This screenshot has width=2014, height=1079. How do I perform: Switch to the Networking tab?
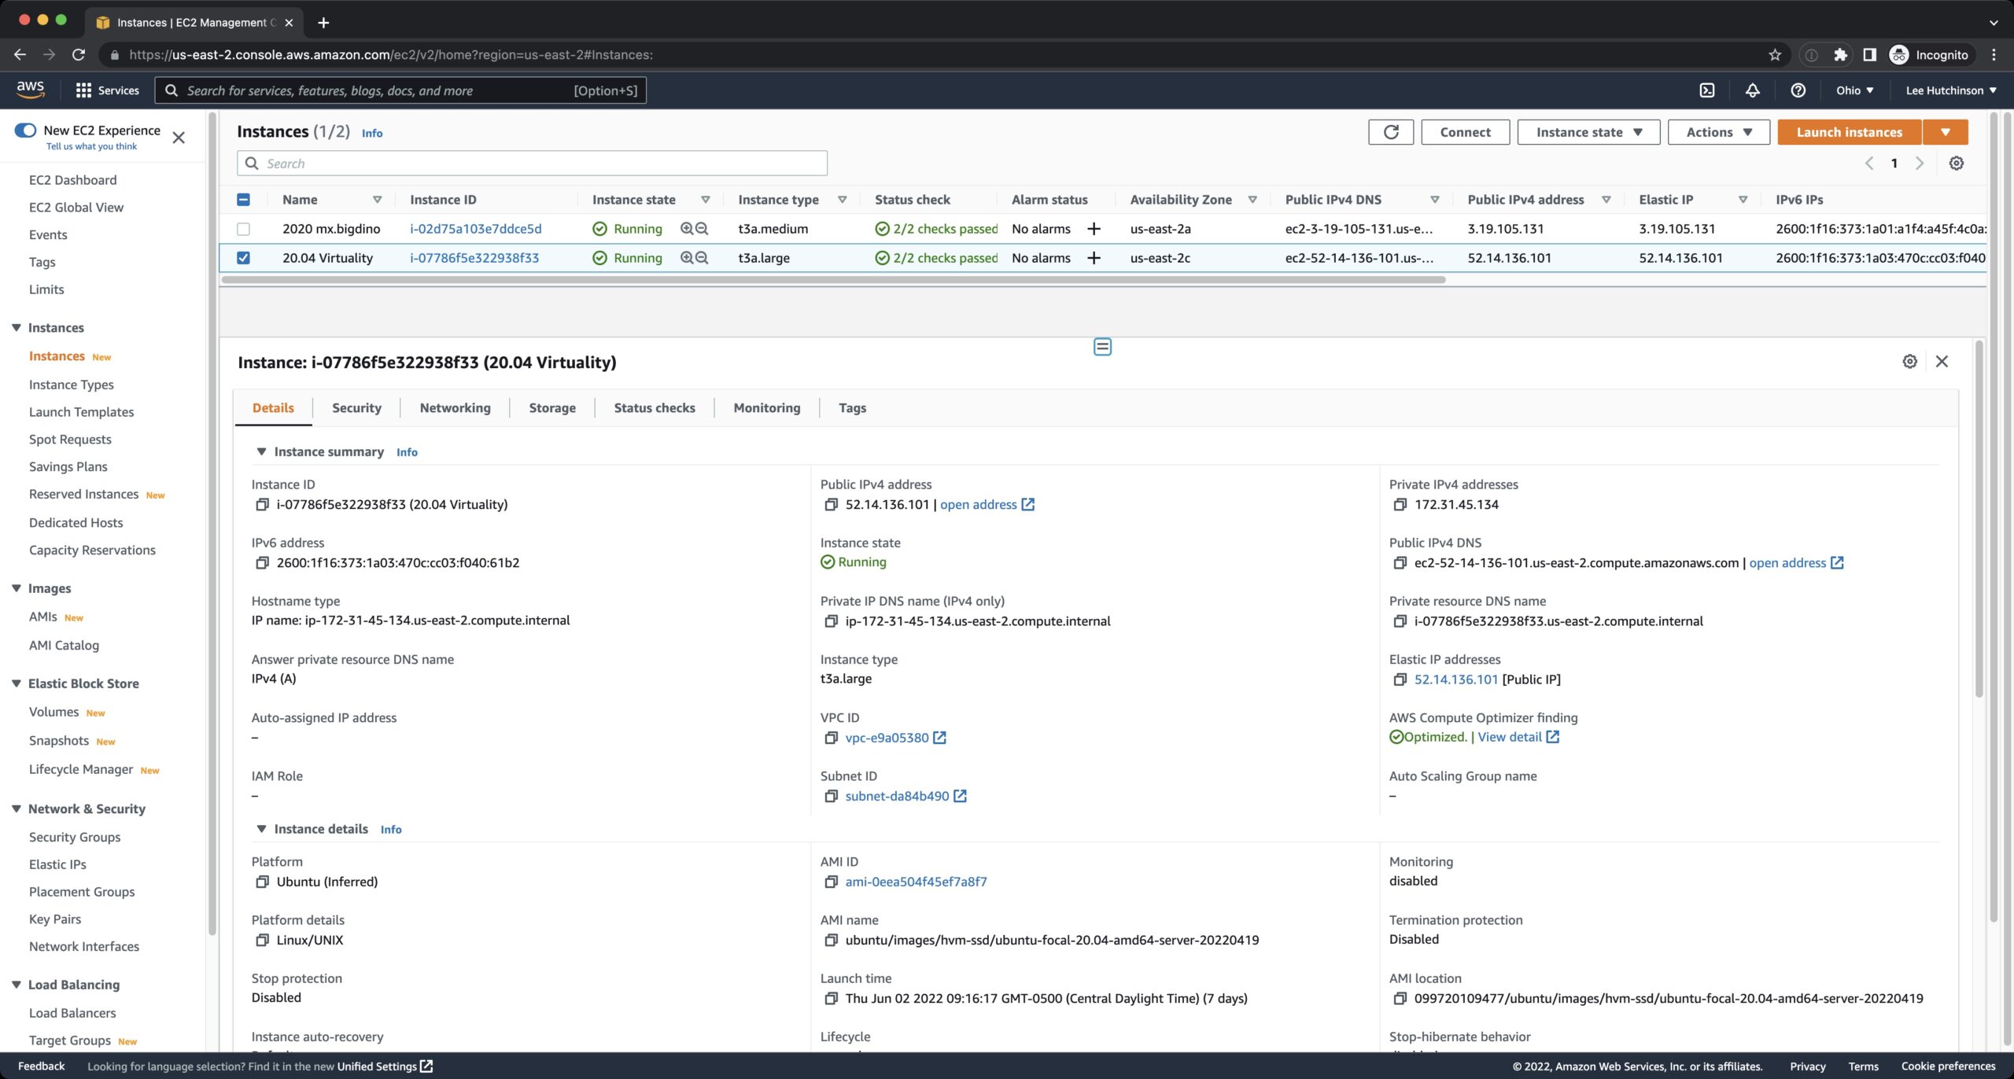pos(455,408)
